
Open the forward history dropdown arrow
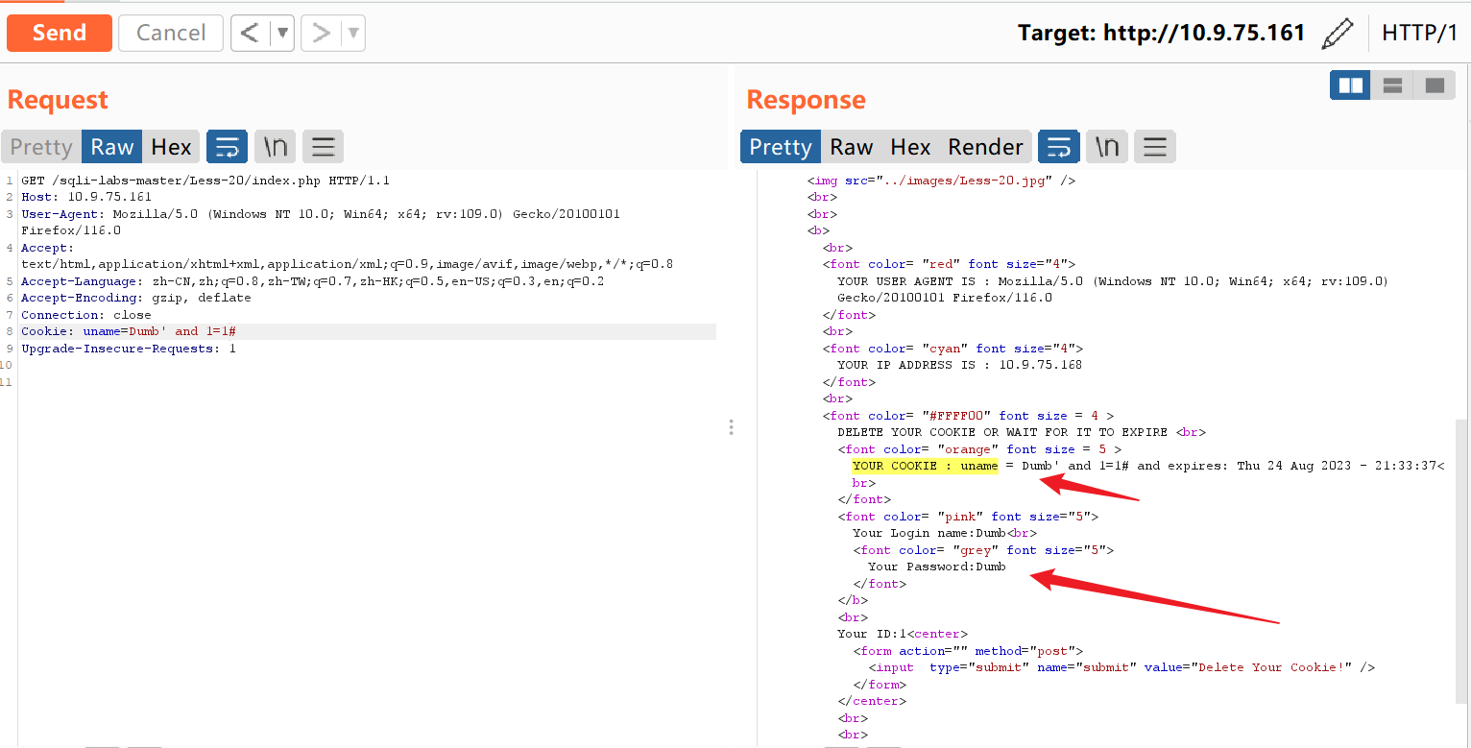353,33
